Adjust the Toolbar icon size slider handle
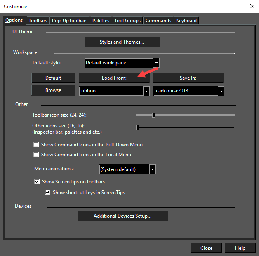The image size is (259, 256). click(153, 115)
